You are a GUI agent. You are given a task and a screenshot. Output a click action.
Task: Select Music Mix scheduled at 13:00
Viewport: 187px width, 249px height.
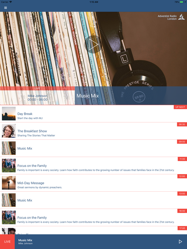point(93,200)
